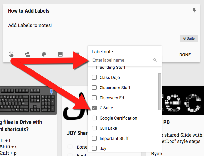
Task: Check the Building Stuff label
Action: pyautogui.click(x=94, y=68)
